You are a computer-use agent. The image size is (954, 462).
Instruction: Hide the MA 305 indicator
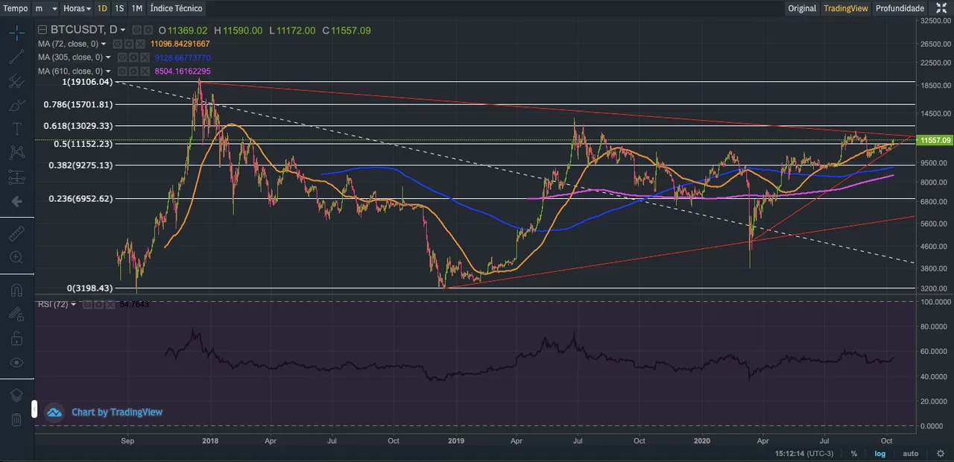pyautogui.click(x=122, y=57)
